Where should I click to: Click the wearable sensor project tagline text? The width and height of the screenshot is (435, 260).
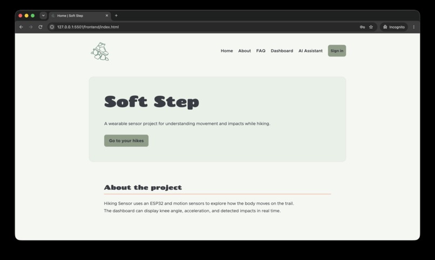pos(187,124)
